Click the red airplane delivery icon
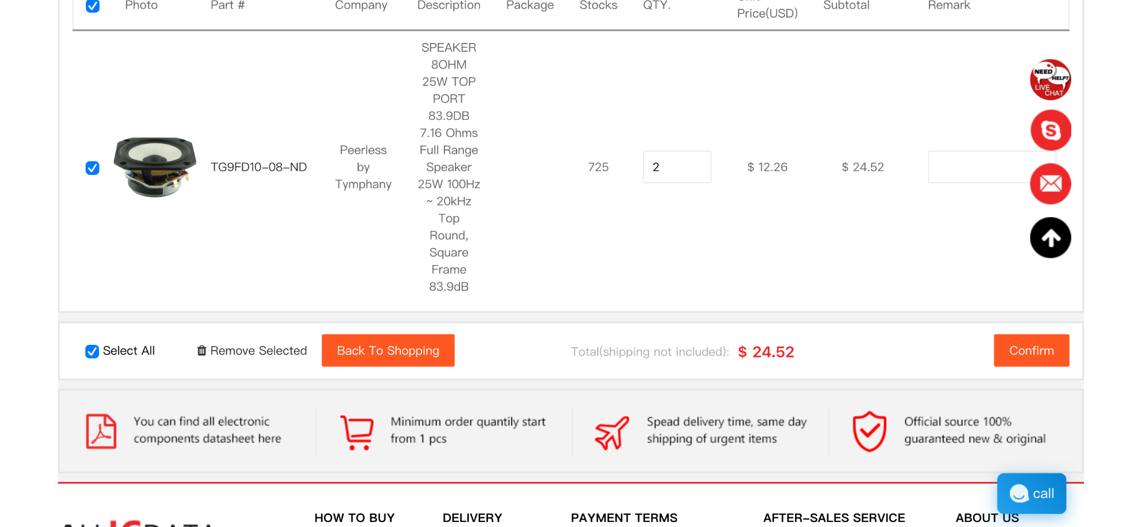Image resolution: width=1142 pixels, height=527 pixels. (612, 432)
